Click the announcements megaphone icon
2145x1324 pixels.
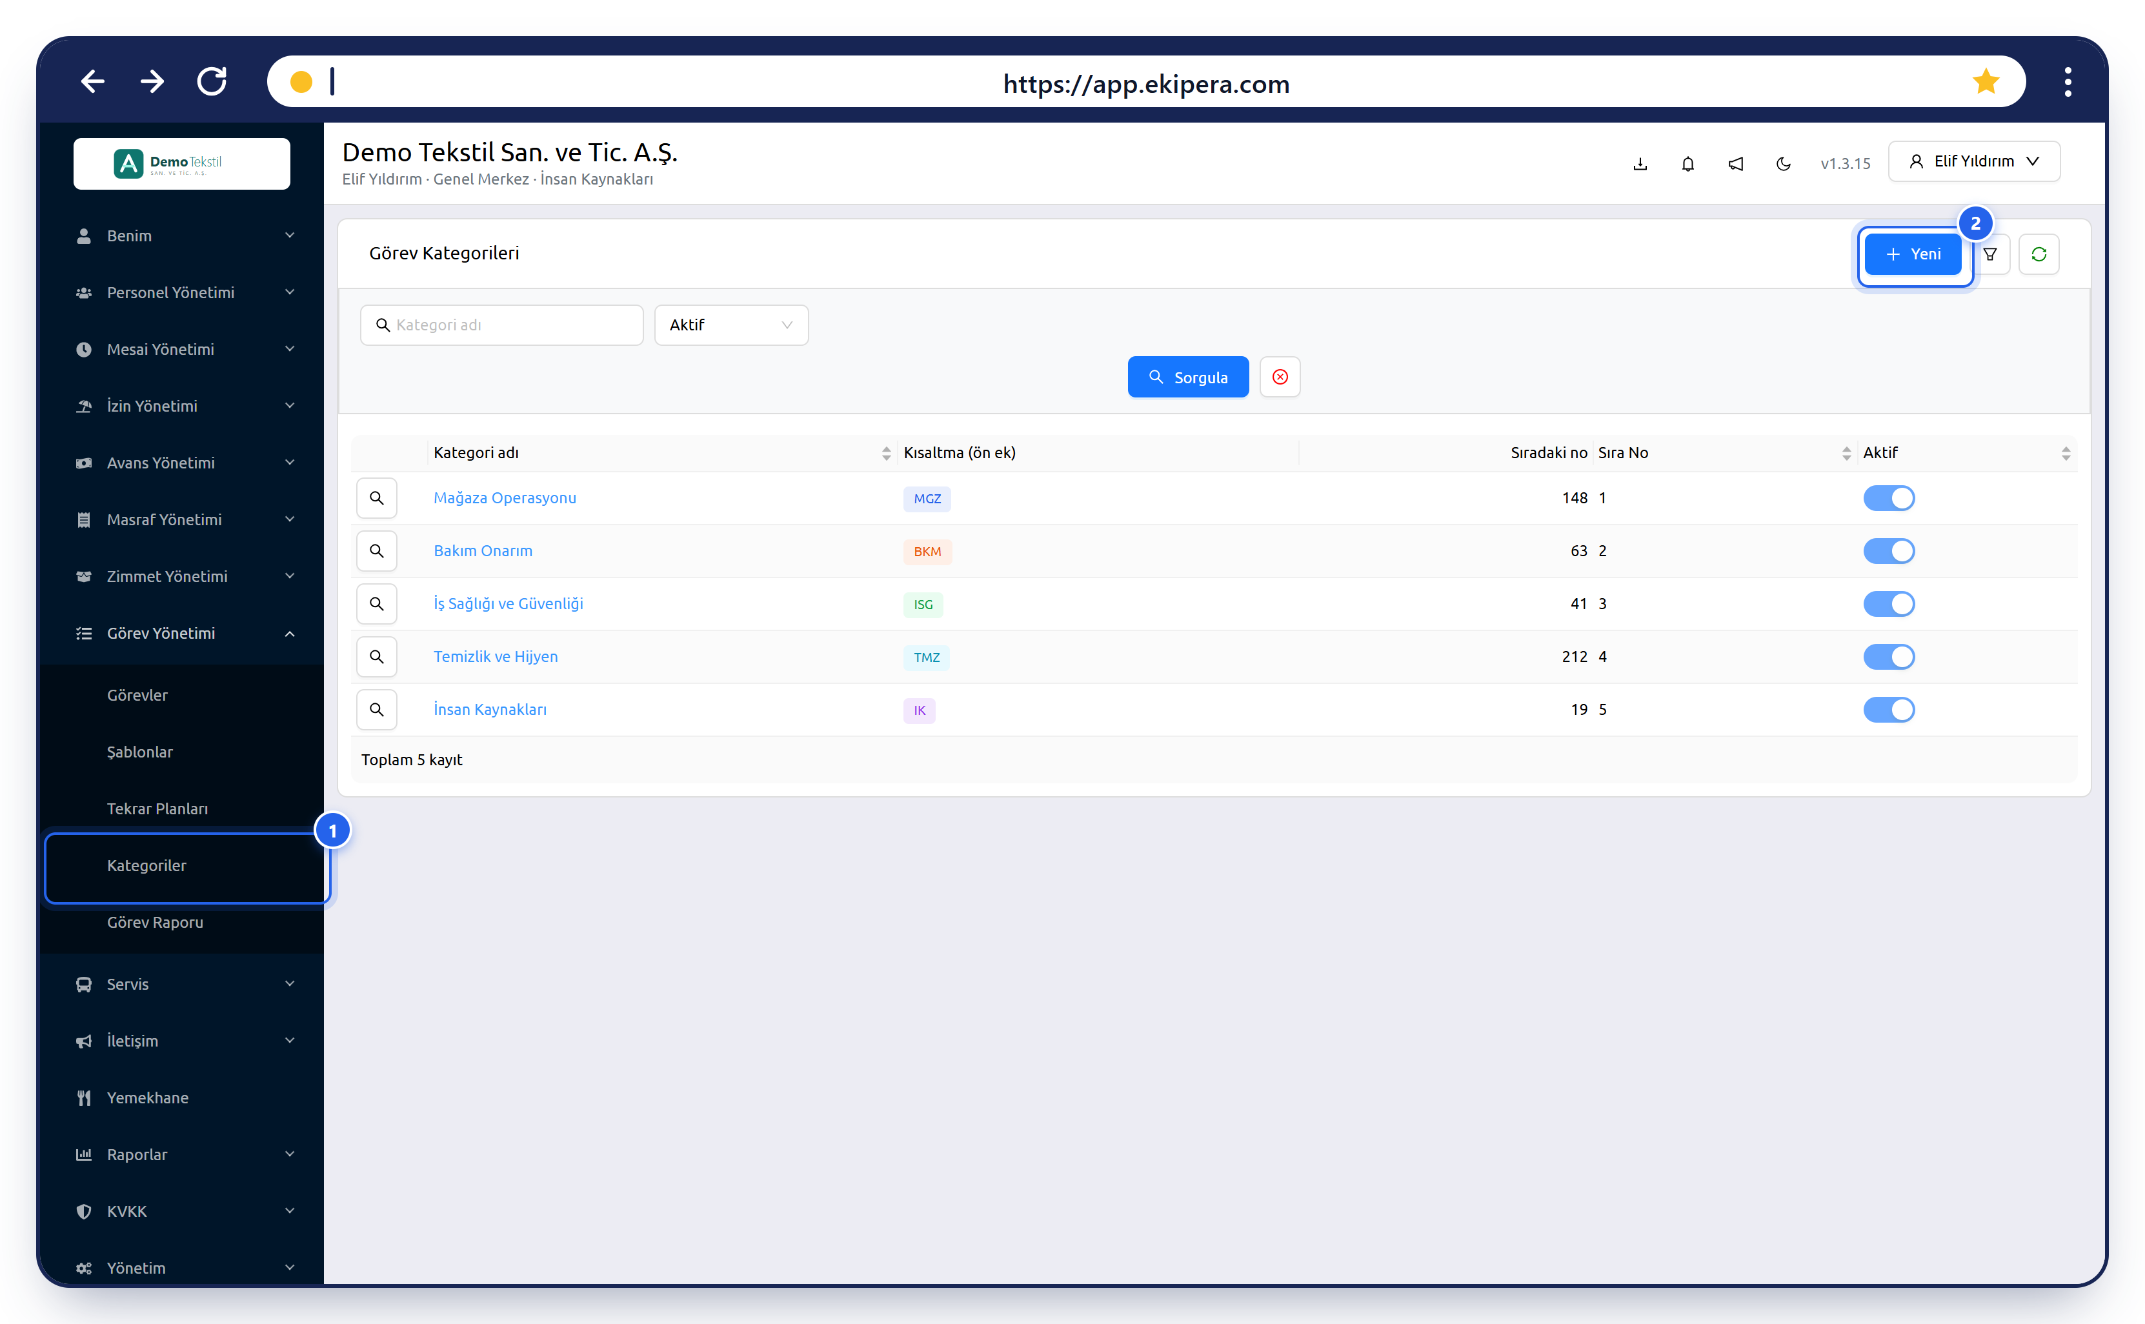point(1735,164)
